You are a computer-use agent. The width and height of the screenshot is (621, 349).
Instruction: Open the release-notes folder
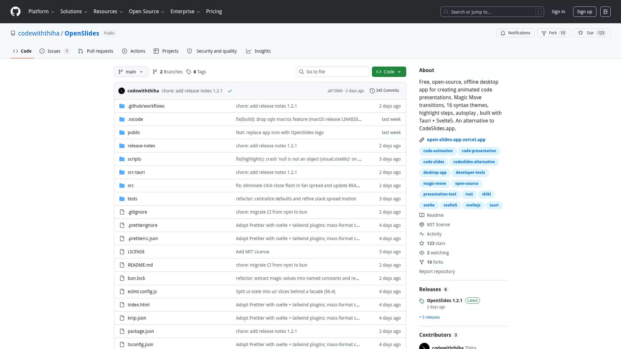click(141, 146)
